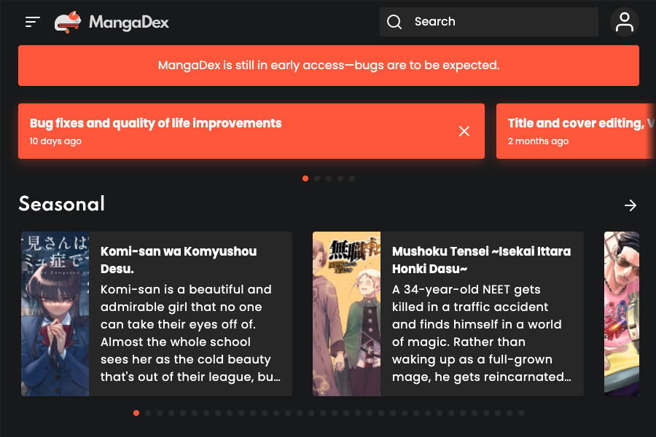
Task: Open Komi-san wa Komyushou Desu title
Action: tap(179, 260)
